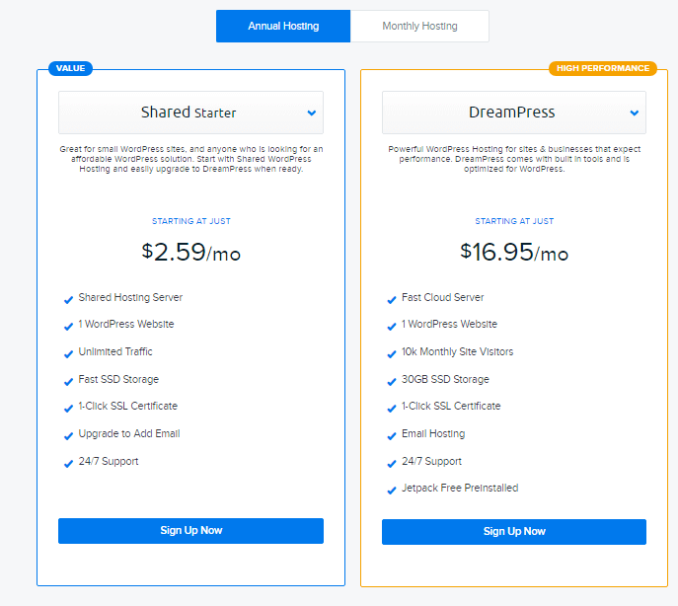Click the checkmark beside 10k Monthly Site Visitors
The width and height of the screenshot is (678, 606).
[392, 353]
